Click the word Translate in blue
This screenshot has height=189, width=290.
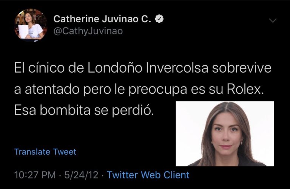pyautogui.click(x=32, y=152)
